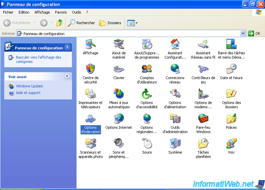Open Centre de sécurité

coord(90,74)
